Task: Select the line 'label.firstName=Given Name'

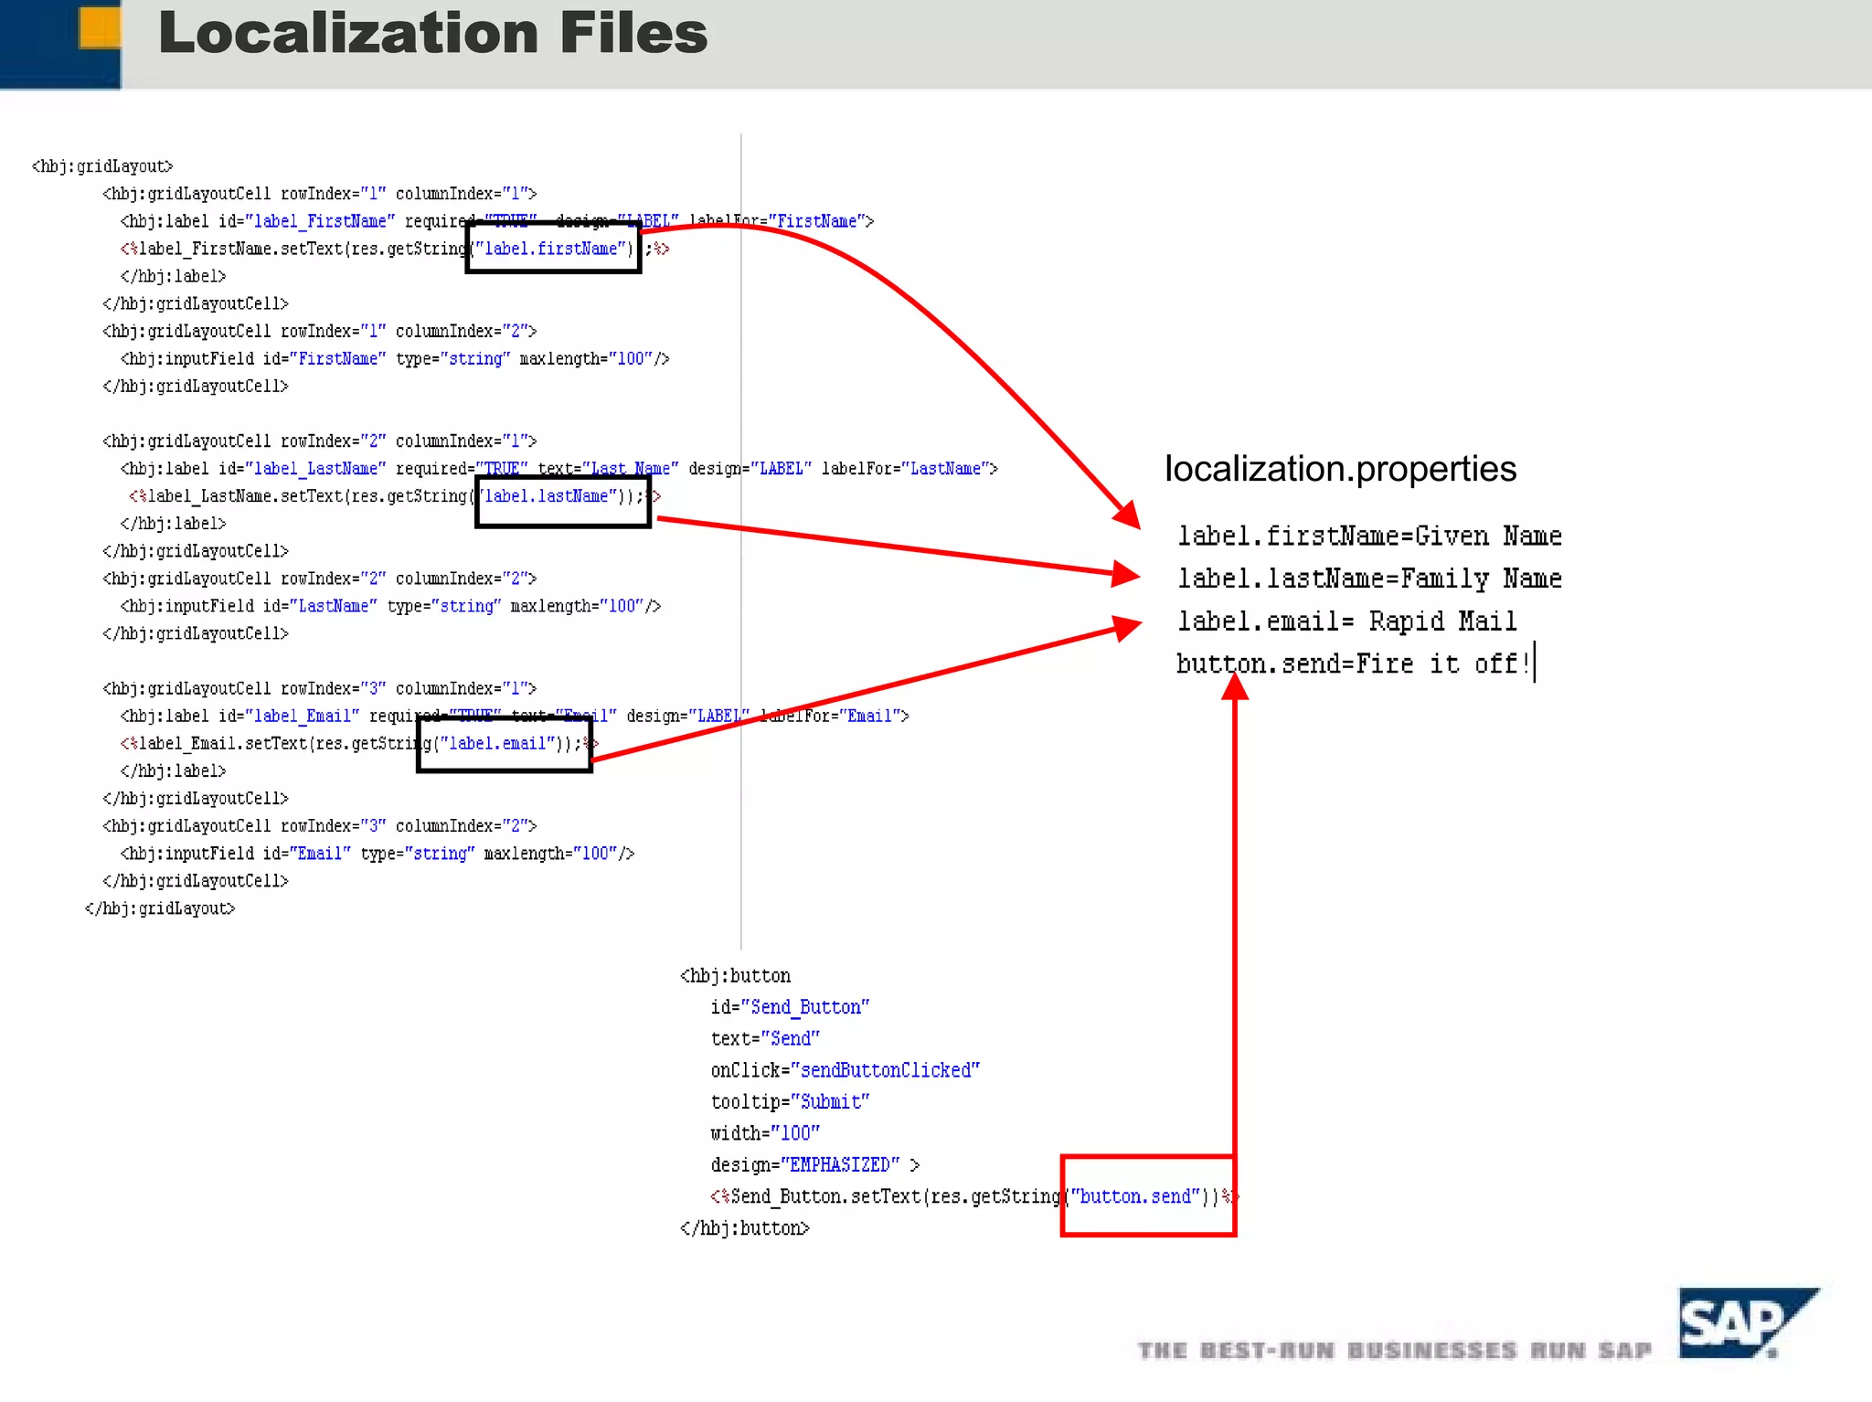Action: tap(1369, 536)
